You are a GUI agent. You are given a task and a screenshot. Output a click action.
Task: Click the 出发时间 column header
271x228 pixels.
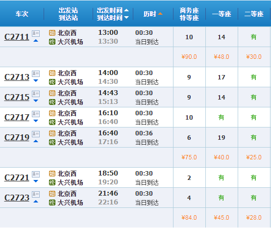tap(110, 10)
